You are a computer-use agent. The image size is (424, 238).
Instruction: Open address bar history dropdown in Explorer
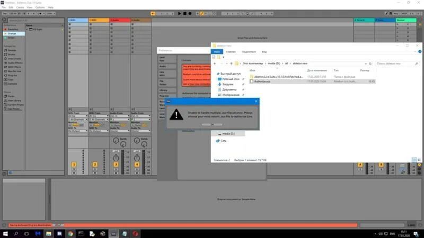click(366, 63)
